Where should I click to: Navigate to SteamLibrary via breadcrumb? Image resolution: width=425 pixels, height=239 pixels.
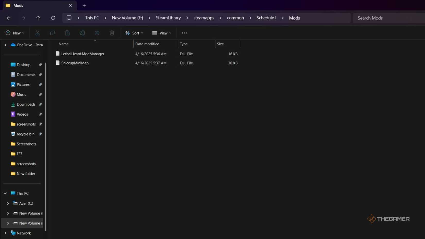[168, 18]
